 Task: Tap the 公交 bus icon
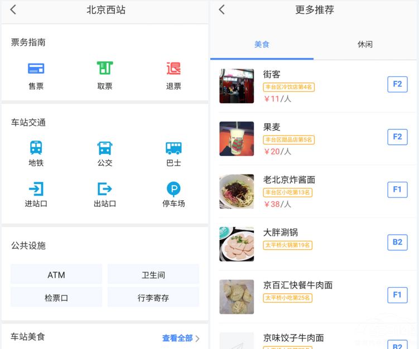coord(105,148)
